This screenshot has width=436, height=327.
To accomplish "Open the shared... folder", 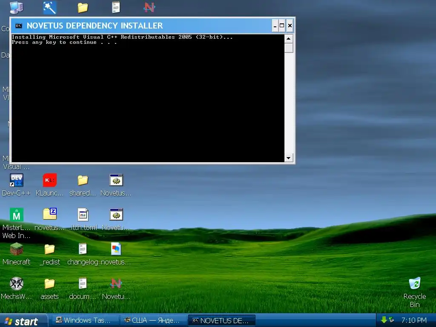I will click(x=83, y=185).
